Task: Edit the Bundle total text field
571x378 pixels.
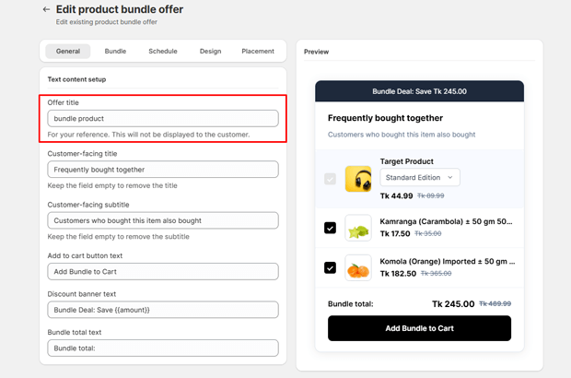Action: pyautogui.click(x=163, y=348)
